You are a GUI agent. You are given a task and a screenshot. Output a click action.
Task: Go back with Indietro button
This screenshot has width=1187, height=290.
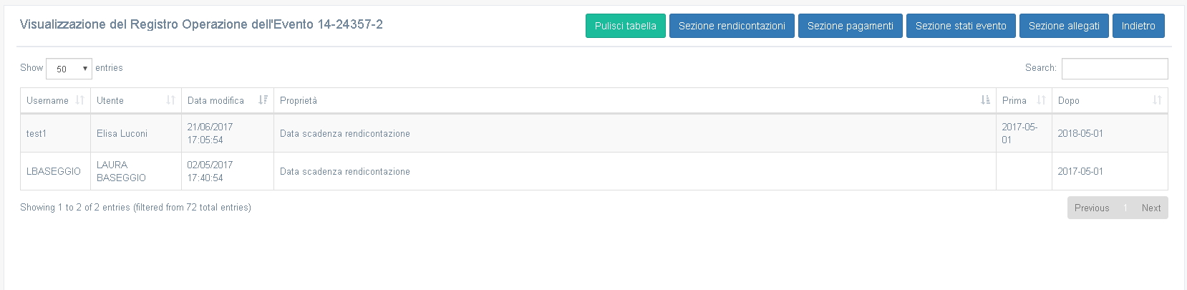click(1138, 26)
